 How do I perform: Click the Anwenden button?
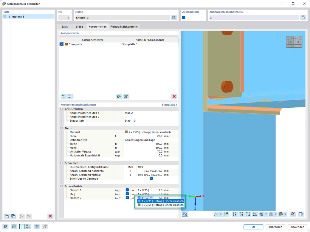[x=297, y=227]
